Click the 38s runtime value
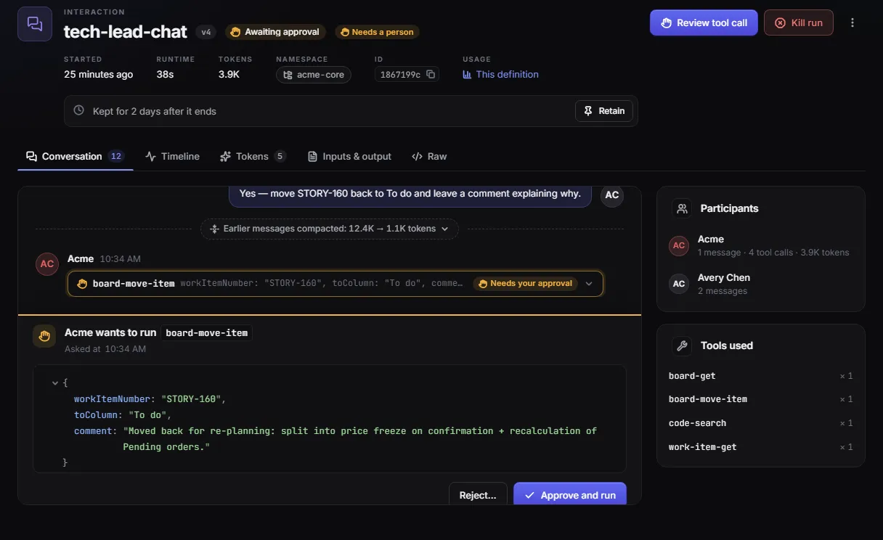The image size is (883, 540). click(x=165, y=74)
